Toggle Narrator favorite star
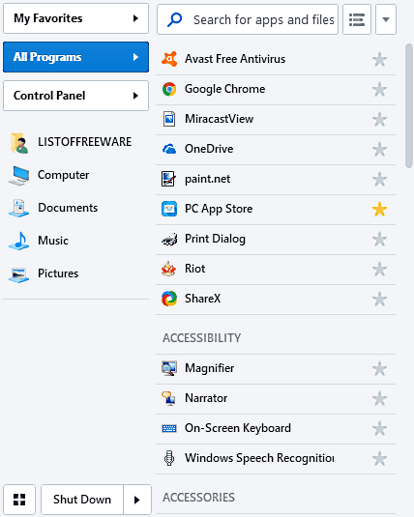 click(380, 399)
